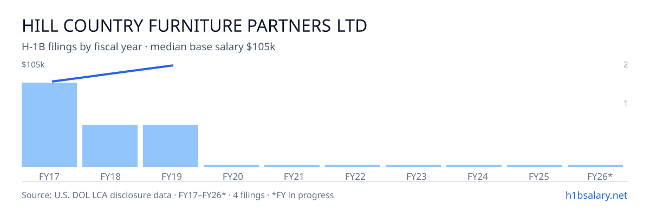The width and height of the screenshot is (650, 216).
Task: Select the FY26* bar stub
Action: pos(595,166)
